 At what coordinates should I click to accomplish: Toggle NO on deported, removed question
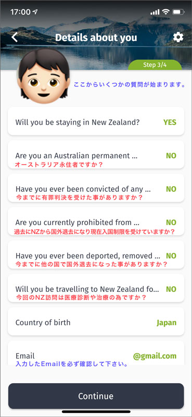171,256
